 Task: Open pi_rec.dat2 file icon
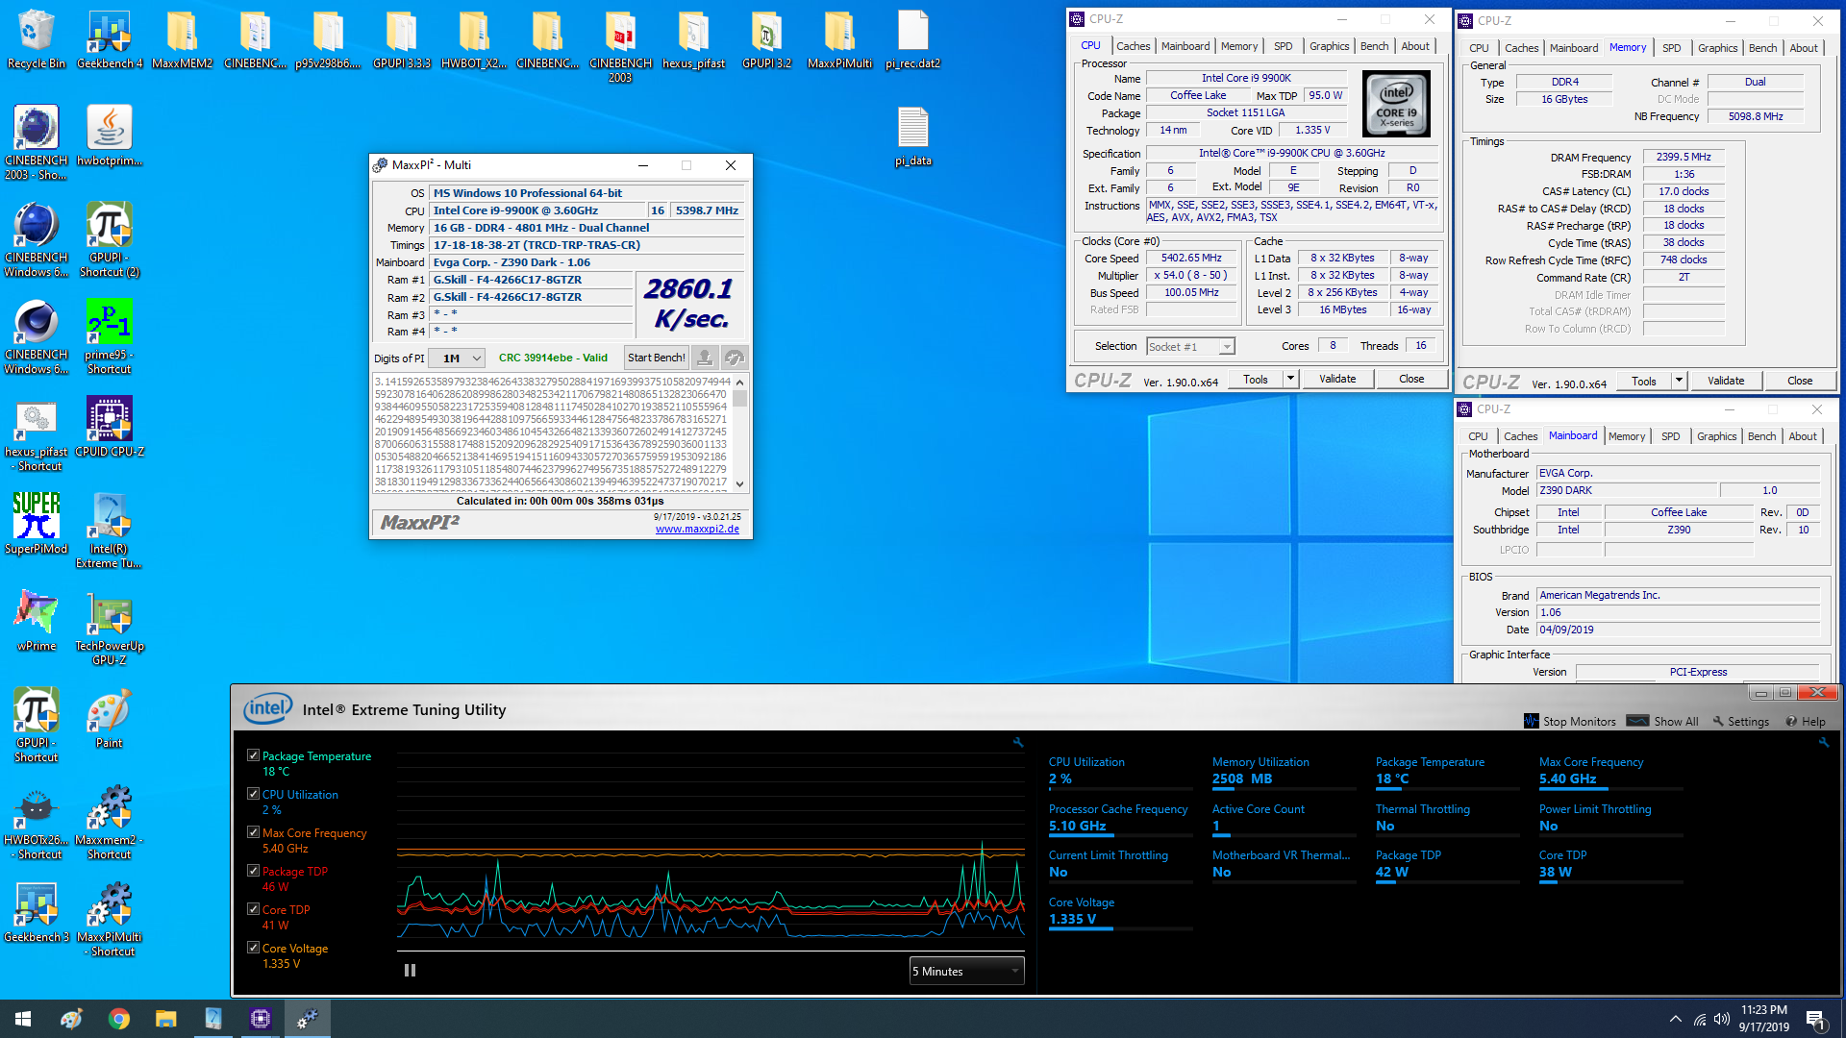click(913, 39)
